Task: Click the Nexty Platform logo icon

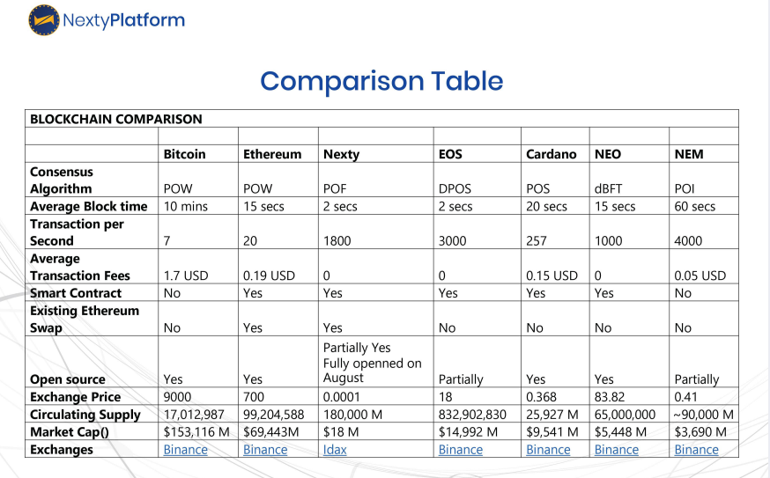Action: (44, 18)
